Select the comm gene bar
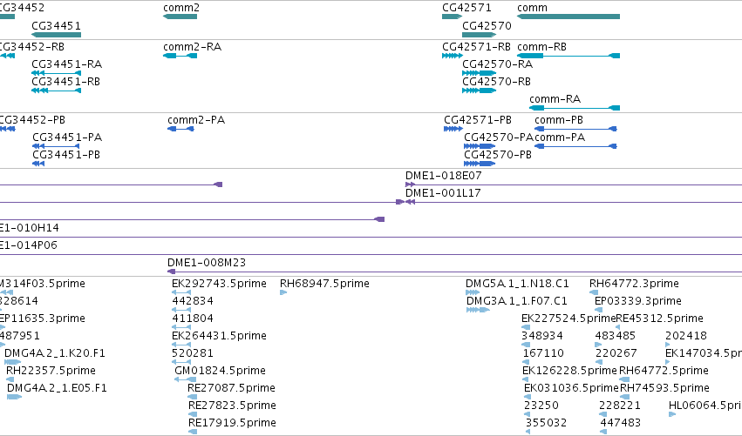Viewport: 742px width, 436px height. [568, 17]
